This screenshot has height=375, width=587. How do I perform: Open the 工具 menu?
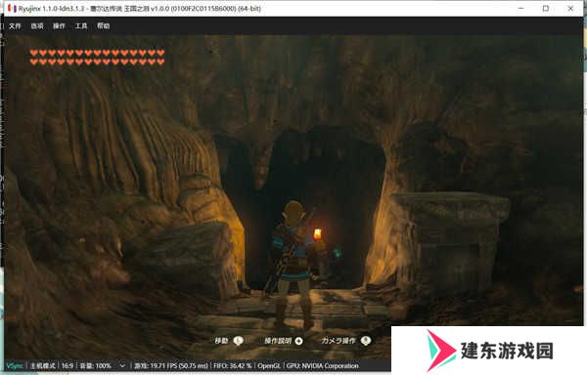tap(81, 26)
